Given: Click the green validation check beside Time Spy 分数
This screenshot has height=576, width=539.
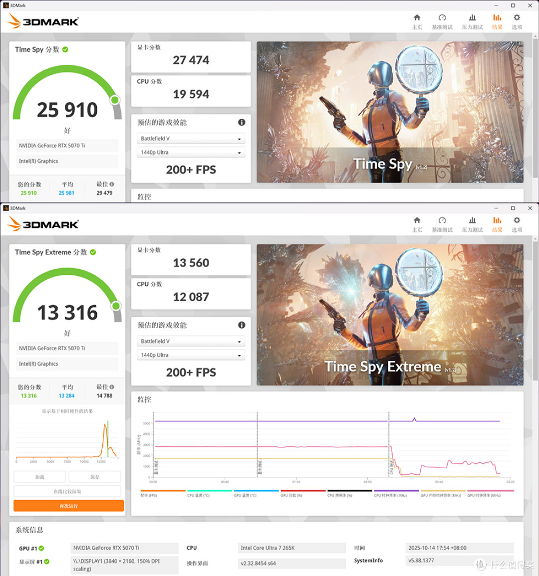Looking at the screenshot, I should coord(65,49).
